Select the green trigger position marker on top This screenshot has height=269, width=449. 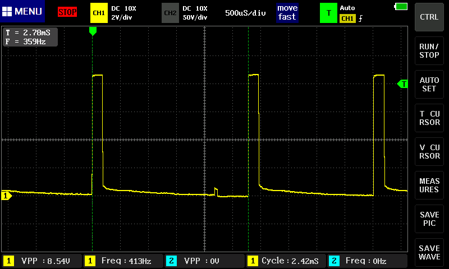point(93,31)
